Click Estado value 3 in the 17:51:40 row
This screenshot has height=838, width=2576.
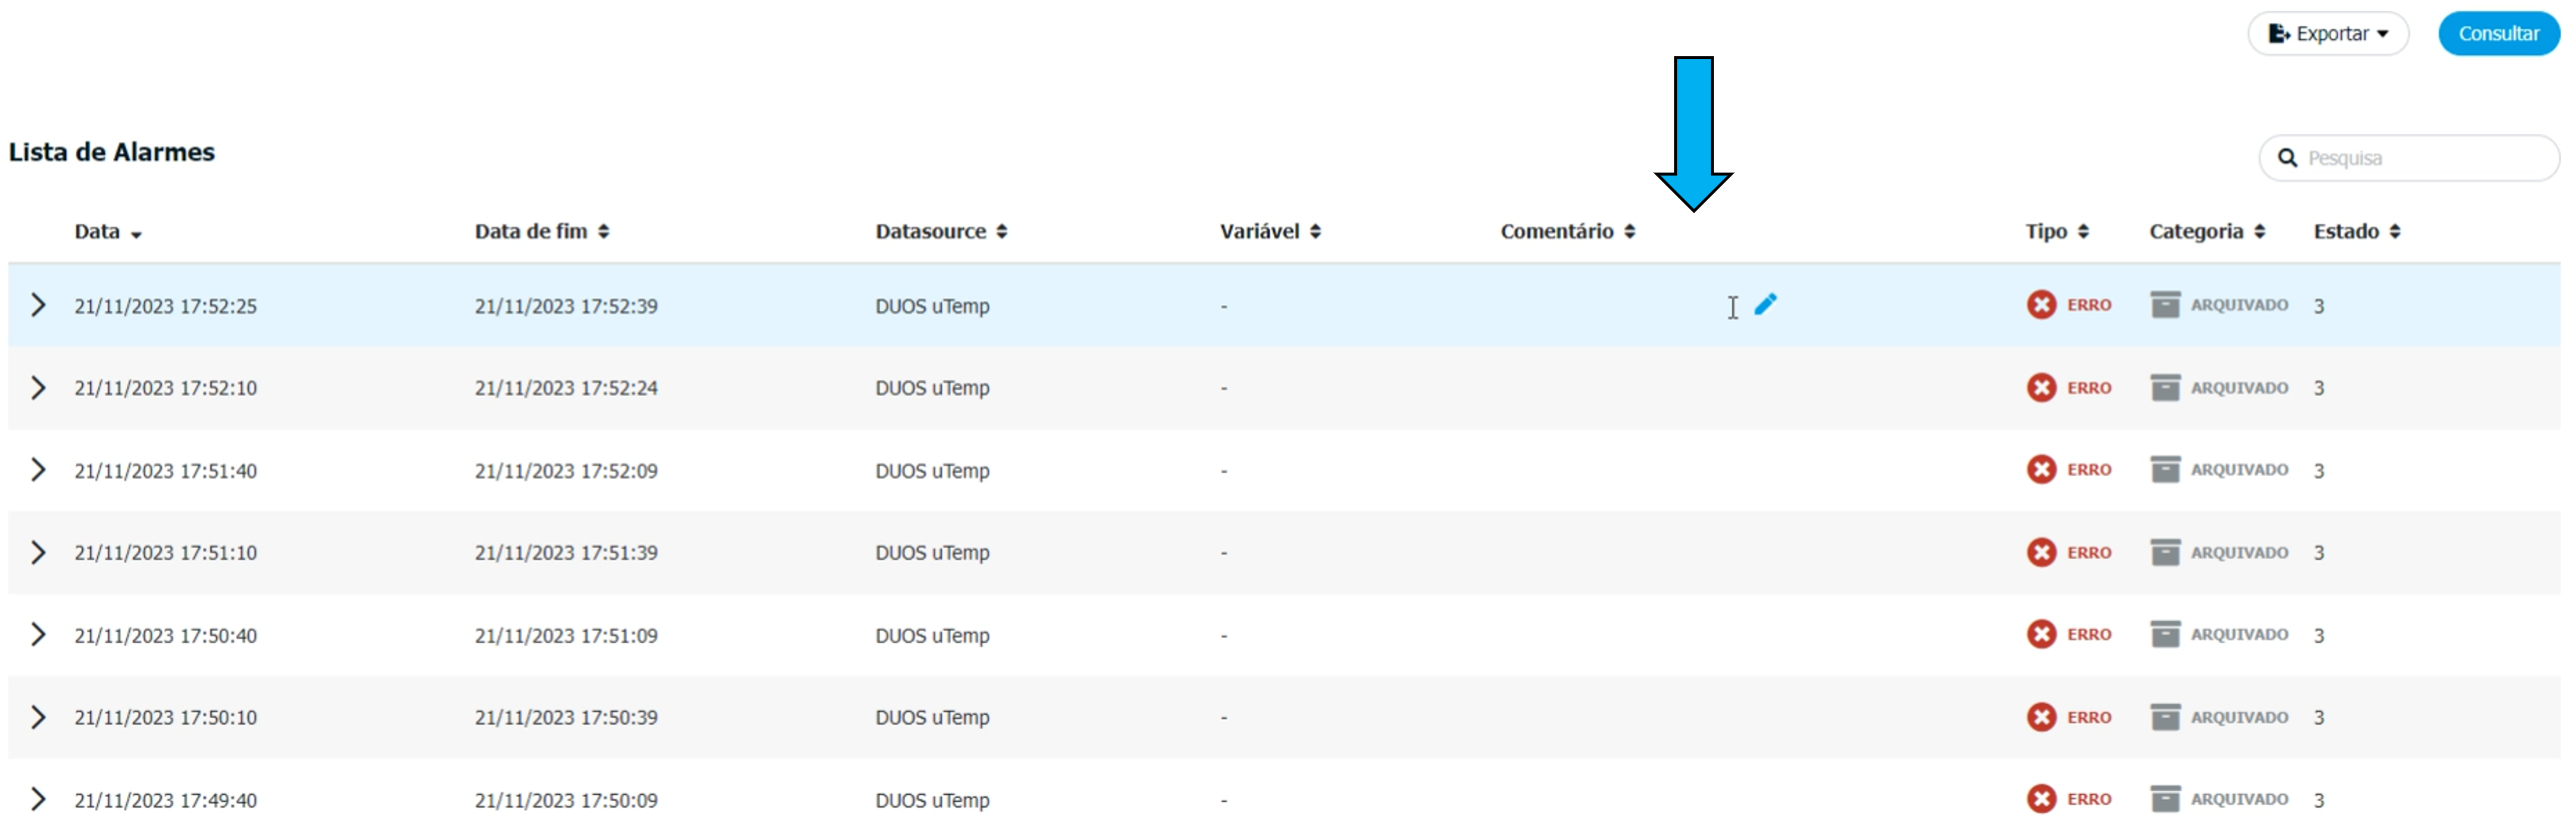2318,471
